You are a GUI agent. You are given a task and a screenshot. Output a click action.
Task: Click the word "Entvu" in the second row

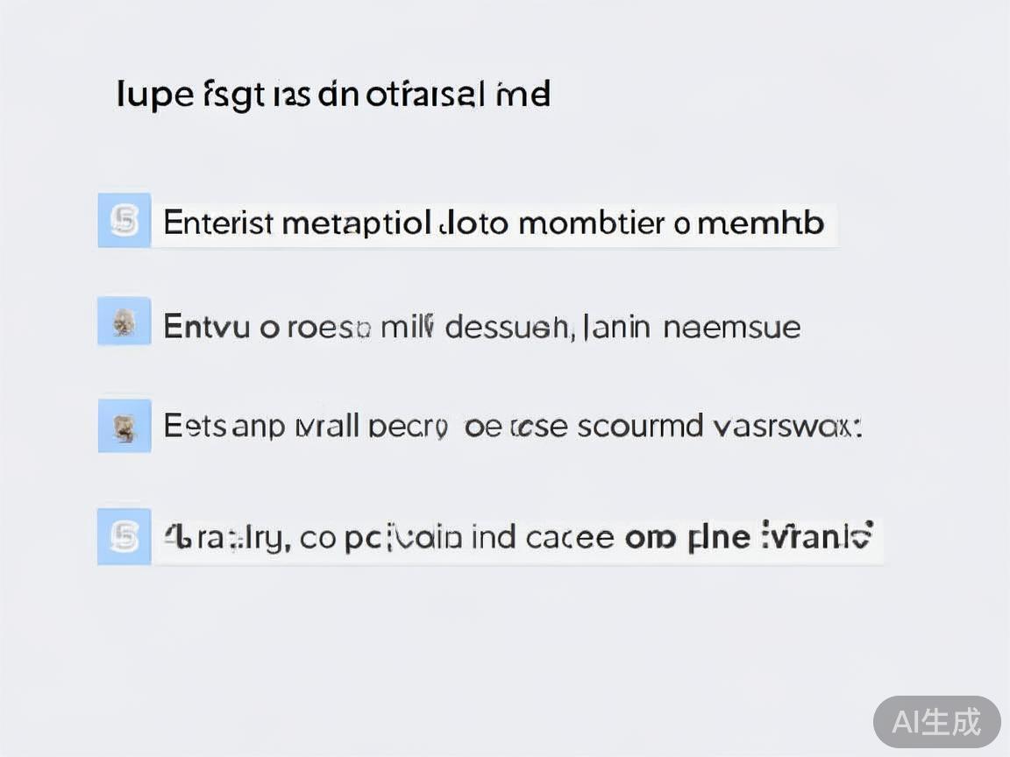point(209,328)
